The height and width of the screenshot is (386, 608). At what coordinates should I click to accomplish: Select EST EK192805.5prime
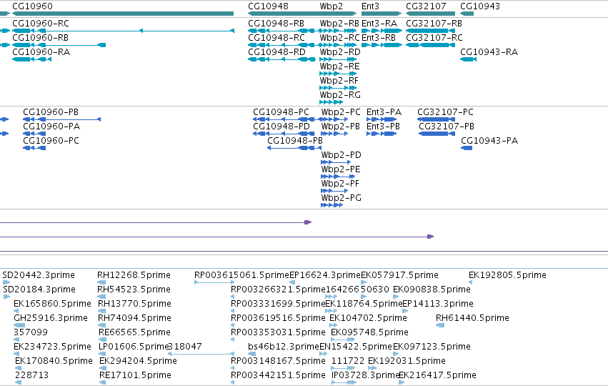507,275
